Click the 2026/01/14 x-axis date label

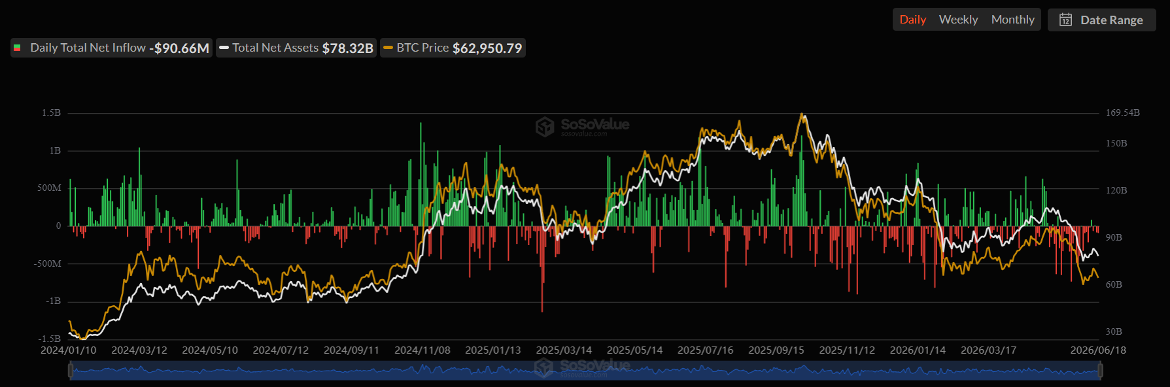coord(918,350)
